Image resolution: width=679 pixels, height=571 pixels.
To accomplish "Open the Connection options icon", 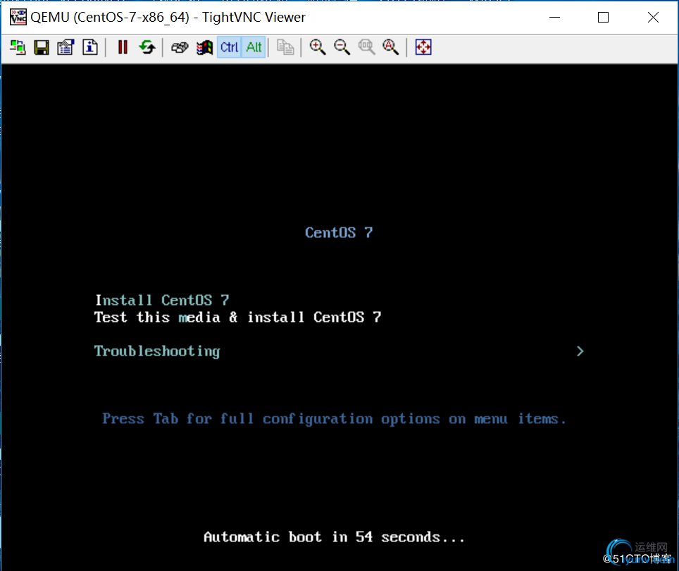I will [x=66, y=47].
